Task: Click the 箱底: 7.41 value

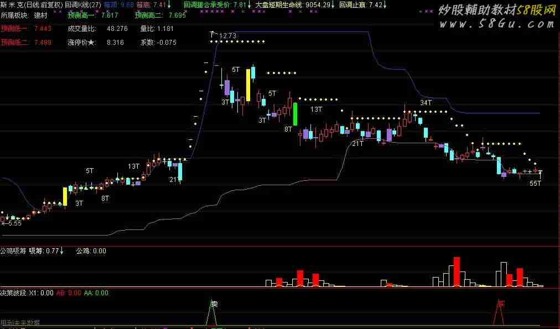Action: pyautogui.click(x=152, y=5)
